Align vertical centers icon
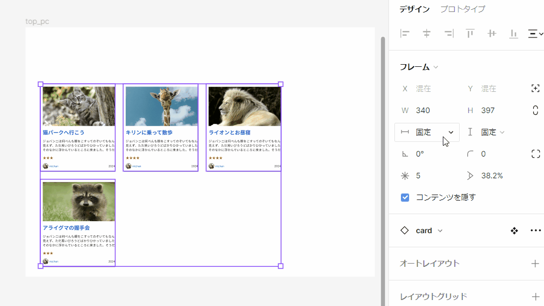The image size is (544, 306). tap(492, 34)
